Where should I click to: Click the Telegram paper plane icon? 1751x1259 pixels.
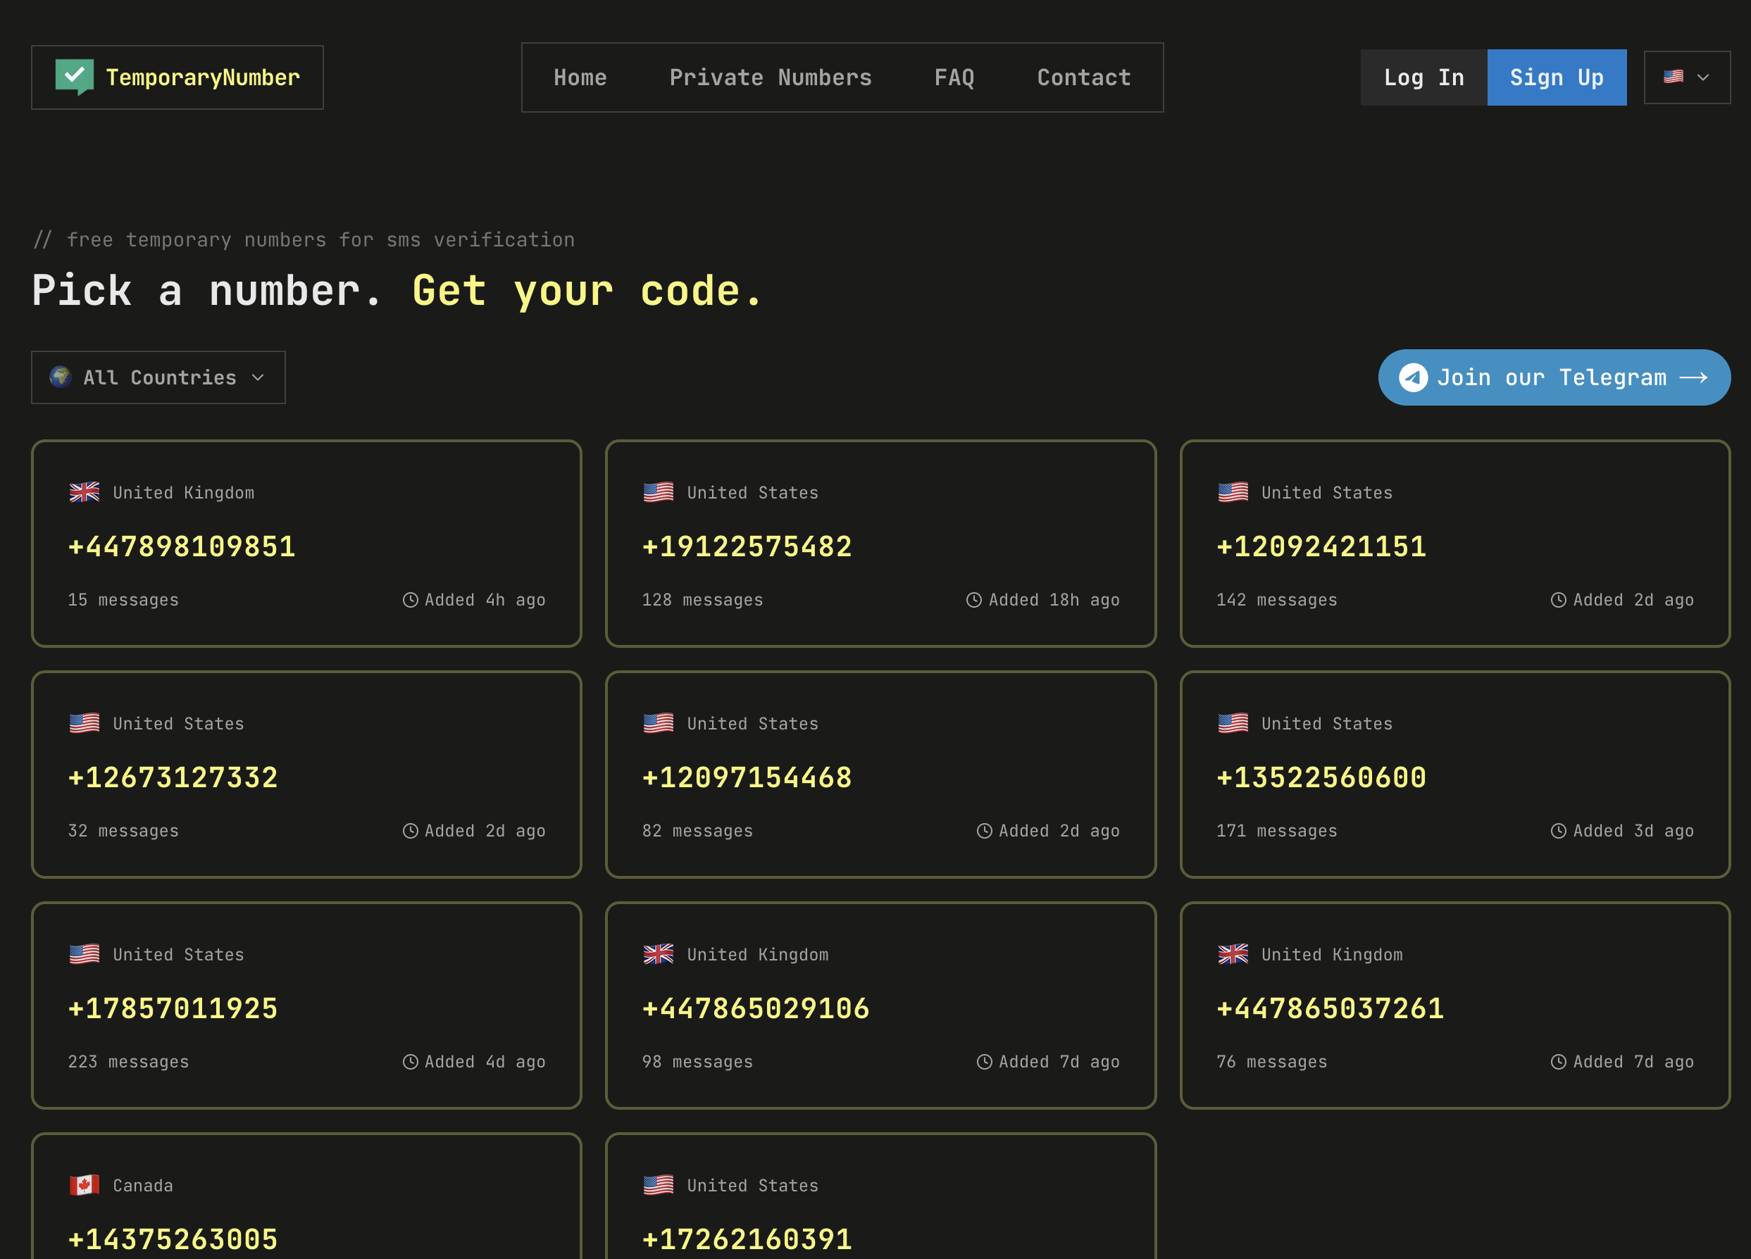[1414, 377]
